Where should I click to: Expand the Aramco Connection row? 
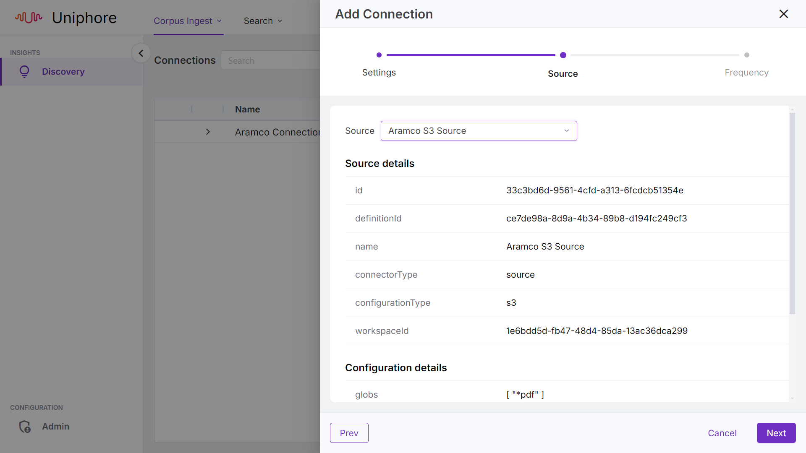pos(208,132)
